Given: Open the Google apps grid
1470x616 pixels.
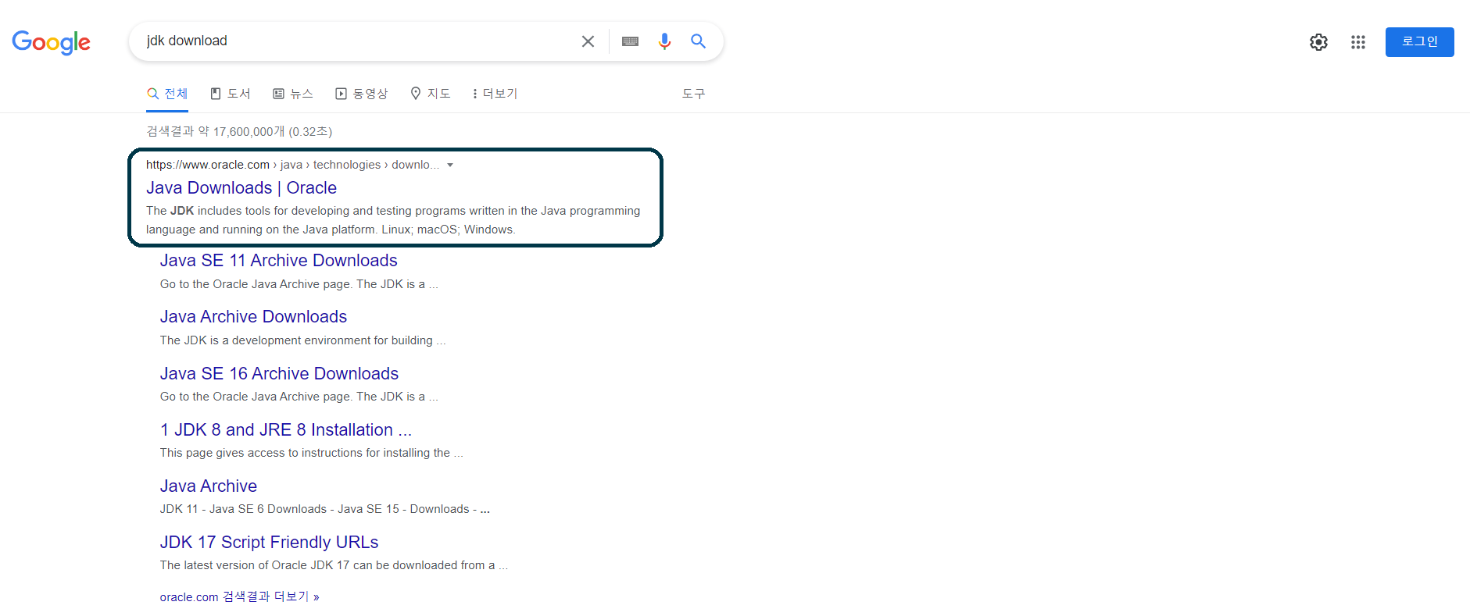Looking at the screenshot, I should click(1358, 42).
